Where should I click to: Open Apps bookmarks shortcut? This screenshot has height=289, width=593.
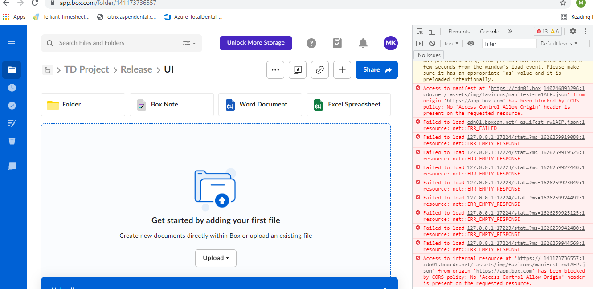14,17
